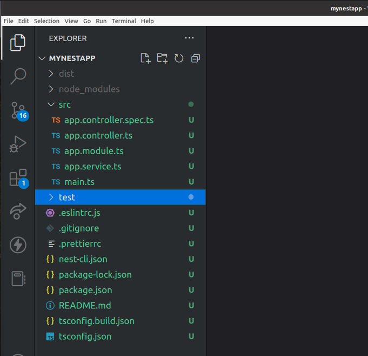Expand the node_modules folder
Viewport: 368px width, 356px height.
89,89
